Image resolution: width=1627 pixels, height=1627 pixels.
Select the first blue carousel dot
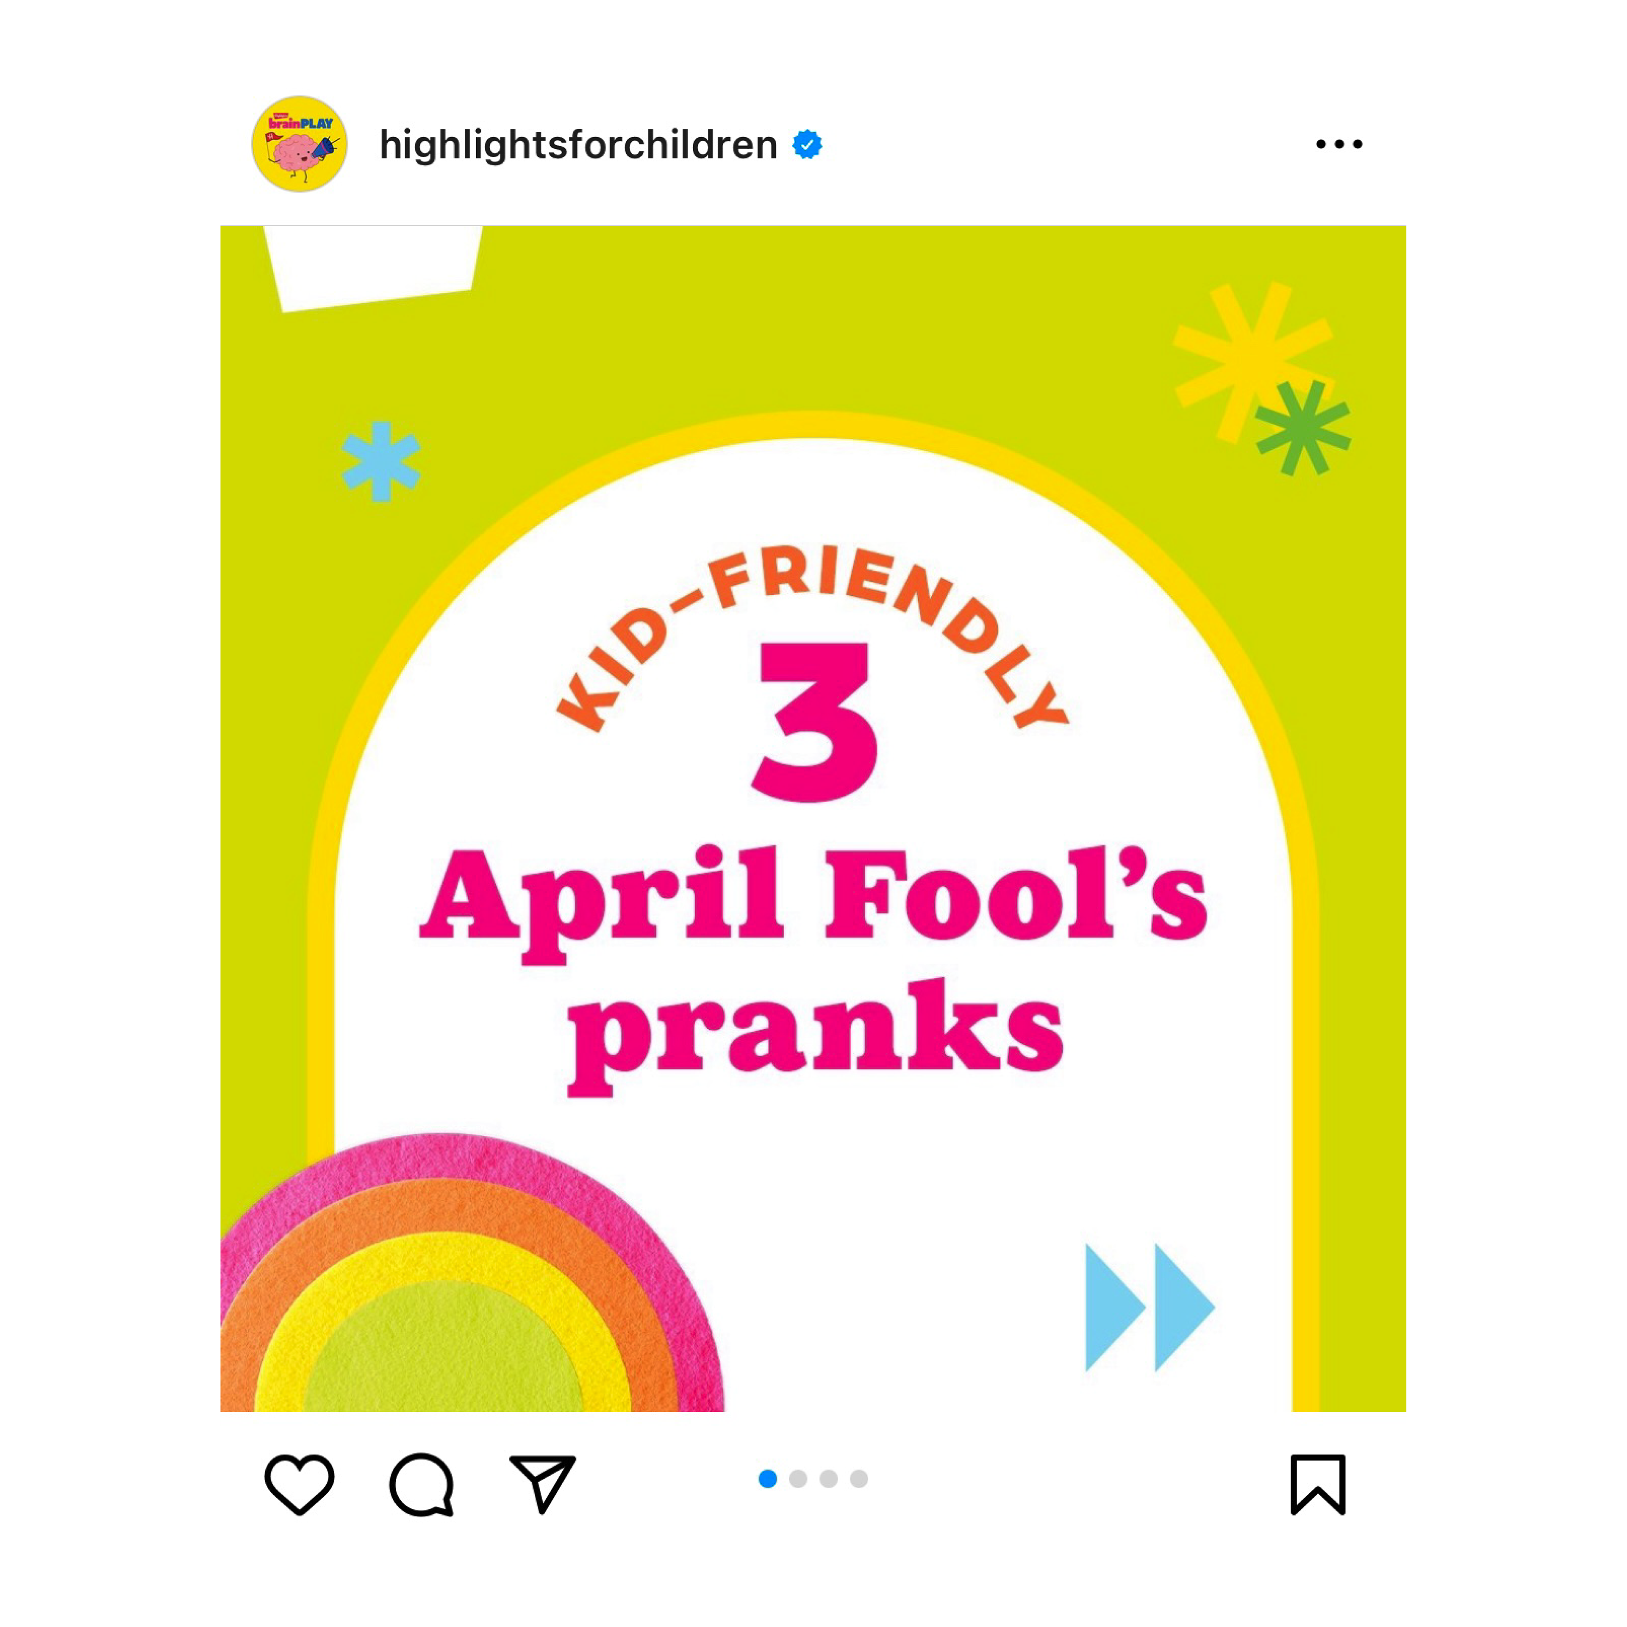pos(768,1479)
